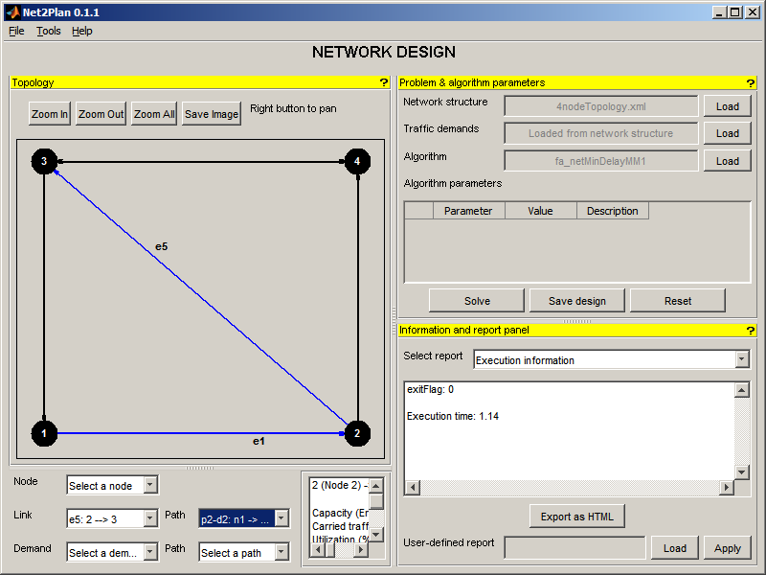Expand the 'Select a demand' dropdown
The height and width of the screenshot is (575, 766).
(x=112, y=553)
